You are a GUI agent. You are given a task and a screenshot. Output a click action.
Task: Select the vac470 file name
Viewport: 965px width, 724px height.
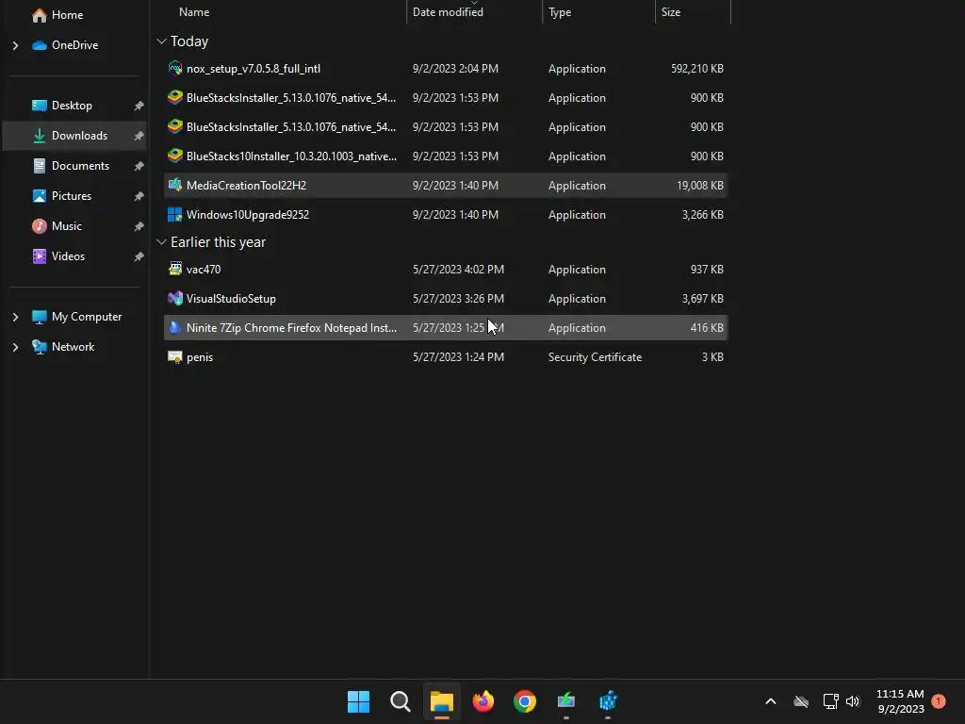tap(204, 269)
